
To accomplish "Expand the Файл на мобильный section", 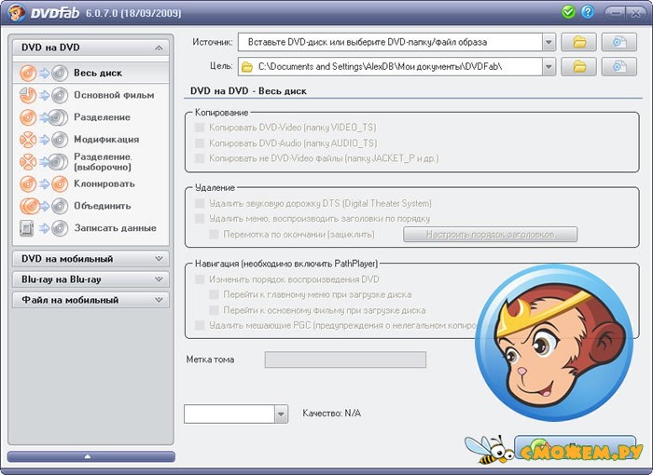I will click(90, 300).
